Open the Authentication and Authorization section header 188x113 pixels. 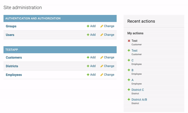pos(33,18)
